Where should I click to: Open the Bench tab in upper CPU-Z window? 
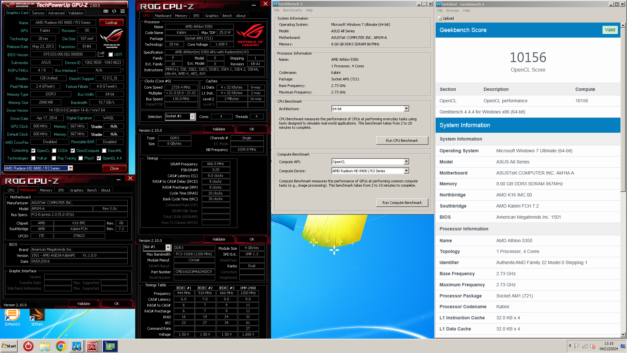point(227,16)
